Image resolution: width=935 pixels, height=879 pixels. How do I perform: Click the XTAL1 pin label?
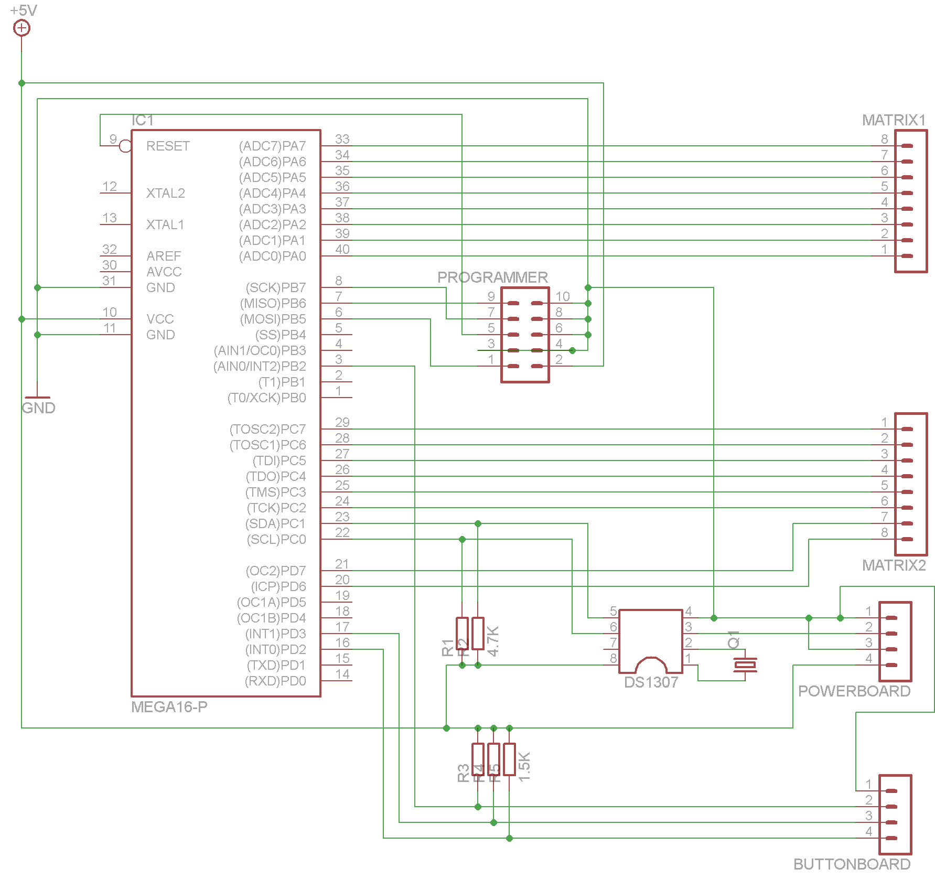tap(165, 224)
